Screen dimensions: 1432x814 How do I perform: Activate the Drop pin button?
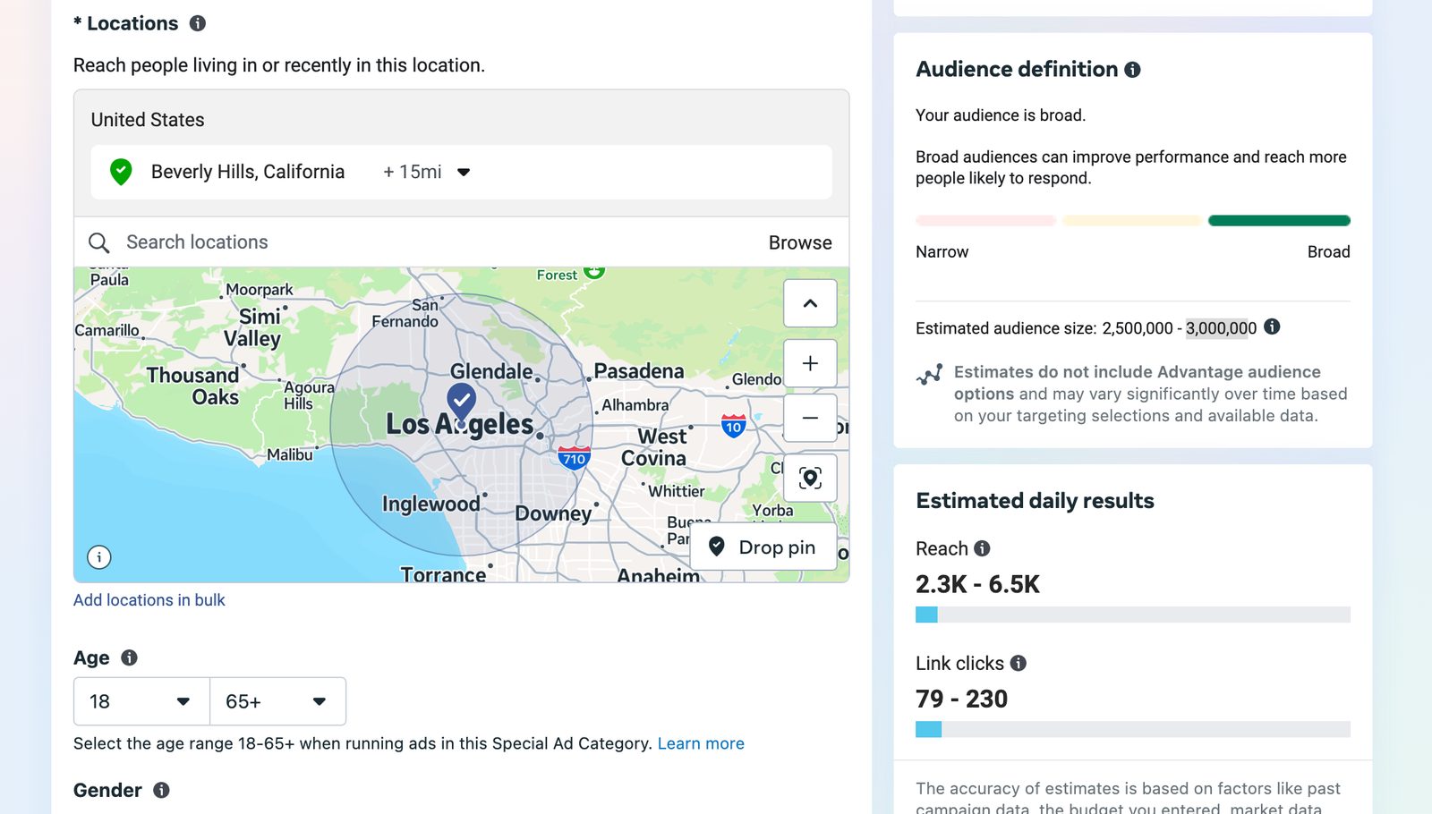[763, 547]
